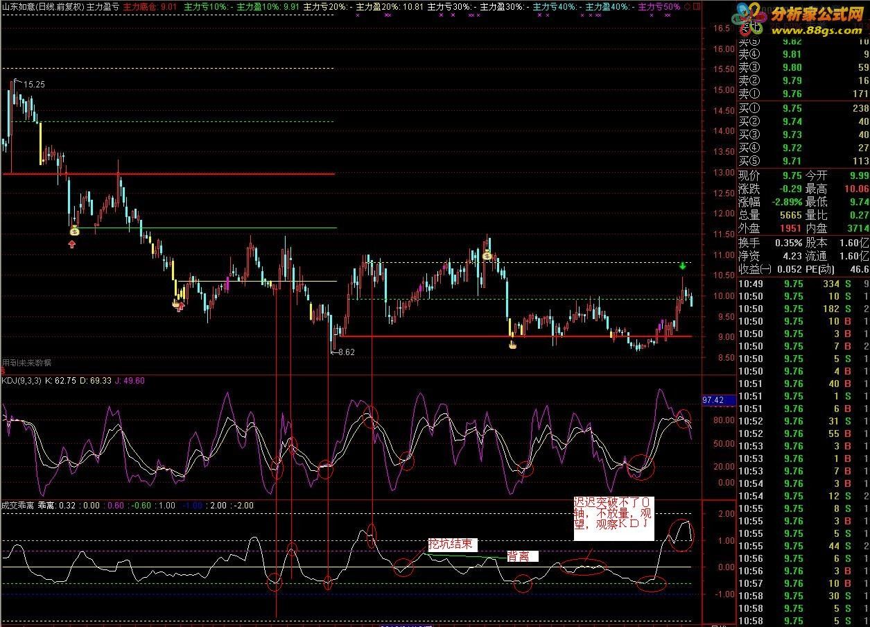Click the money bag marker near 11.5 low

click(x=74, y=230)
